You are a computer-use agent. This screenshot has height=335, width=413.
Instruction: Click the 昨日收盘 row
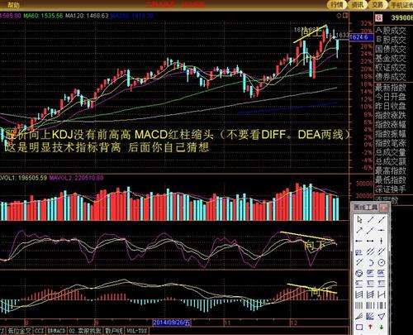point(391,106)
